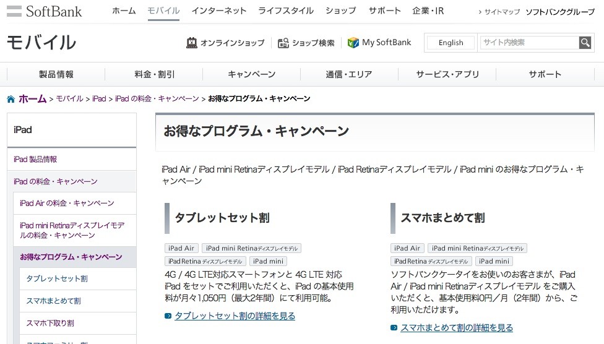The image size is (604, 344).
Task: Open スマホまとめて割 in sidebar
Action: (78, 301)
